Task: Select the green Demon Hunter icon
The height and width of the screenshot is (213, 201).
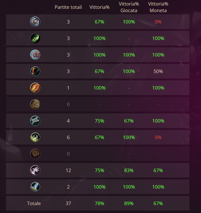Action: click(35, 38)
